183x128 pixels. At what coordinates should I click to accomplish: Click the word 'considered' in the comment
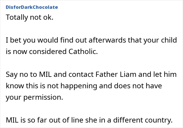coord(48,51)
